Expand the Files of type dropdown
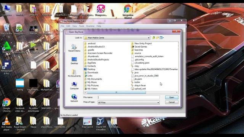 coord(158,102)
